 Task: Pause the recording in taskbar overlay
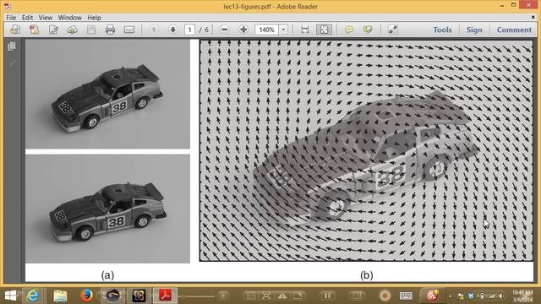tap(327, 296)
